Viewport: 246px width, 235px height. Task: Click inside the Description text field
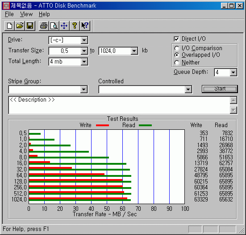119,105
